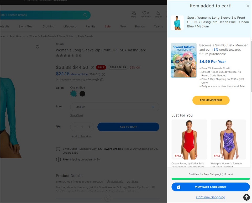Viewport: 252px width, 203px height.
Task: Increase quantity with the plus icon
Action: click(x=90, y=127)
